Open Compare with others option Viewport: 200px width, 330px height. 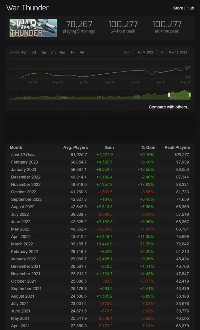(169, 107)
